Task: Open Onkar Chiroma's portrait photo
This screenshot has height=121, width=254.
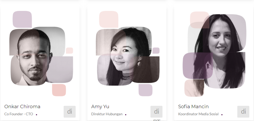Action: (x=41, y=56)
